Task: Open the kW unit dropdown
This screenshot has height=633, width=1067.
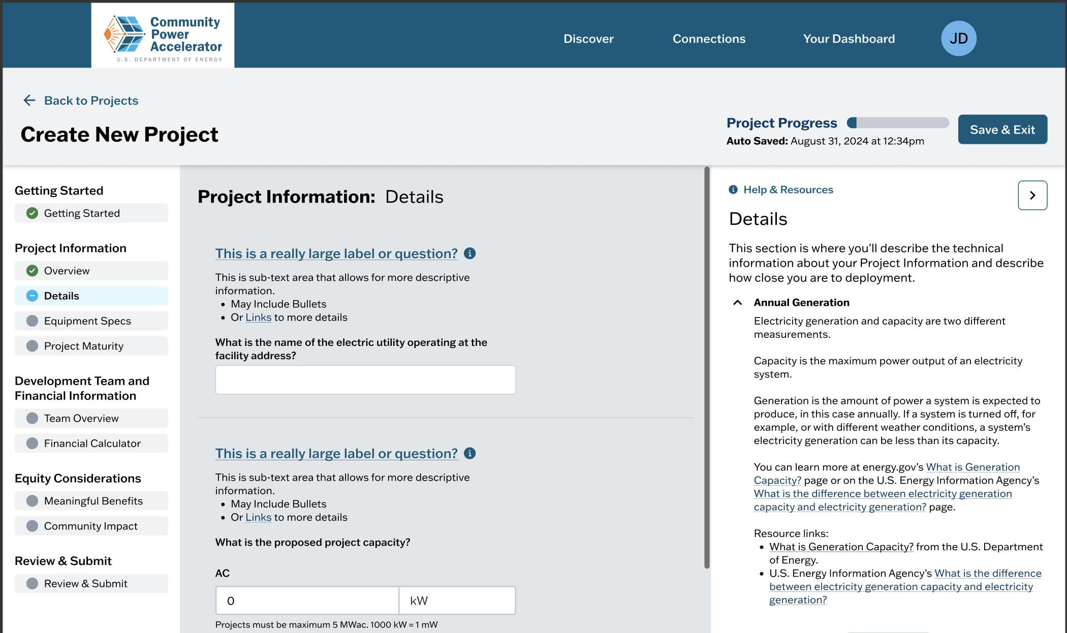Action: pyautogui.click(x=457, y=601)
